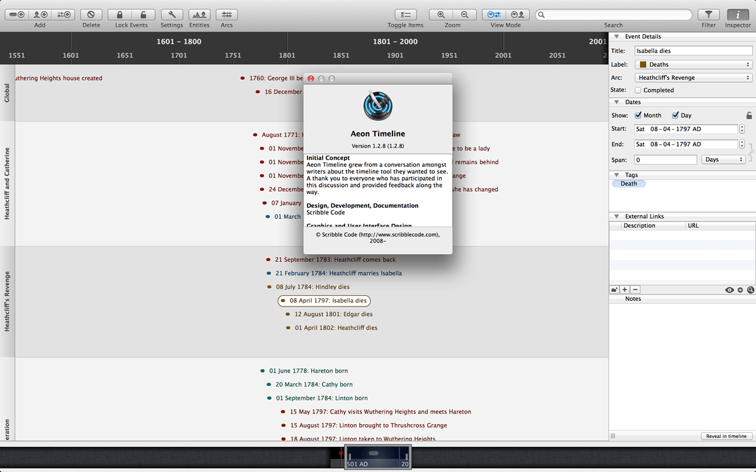Select the 20 March 1784 Cathy born event
The image size is (756, 472).
coord(309,385)
